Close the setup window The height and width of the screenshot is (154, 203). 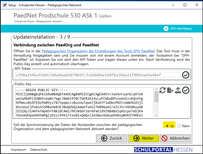[x=197, y=5]
